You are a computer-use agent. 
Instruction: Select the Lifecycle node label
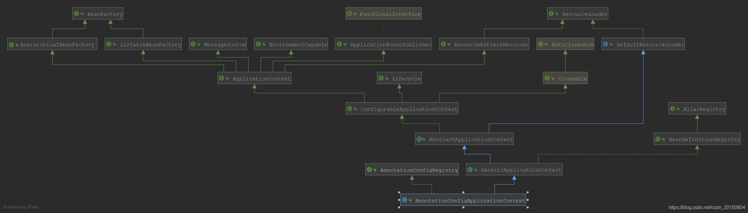point(406,79)
